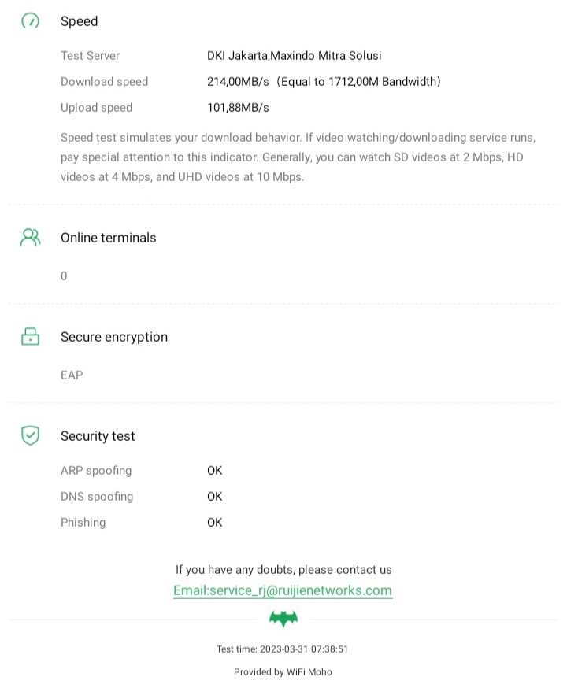Click the Speed gauge icon
This screenshot has width=567, height=688.
click(x=30, y=21)
